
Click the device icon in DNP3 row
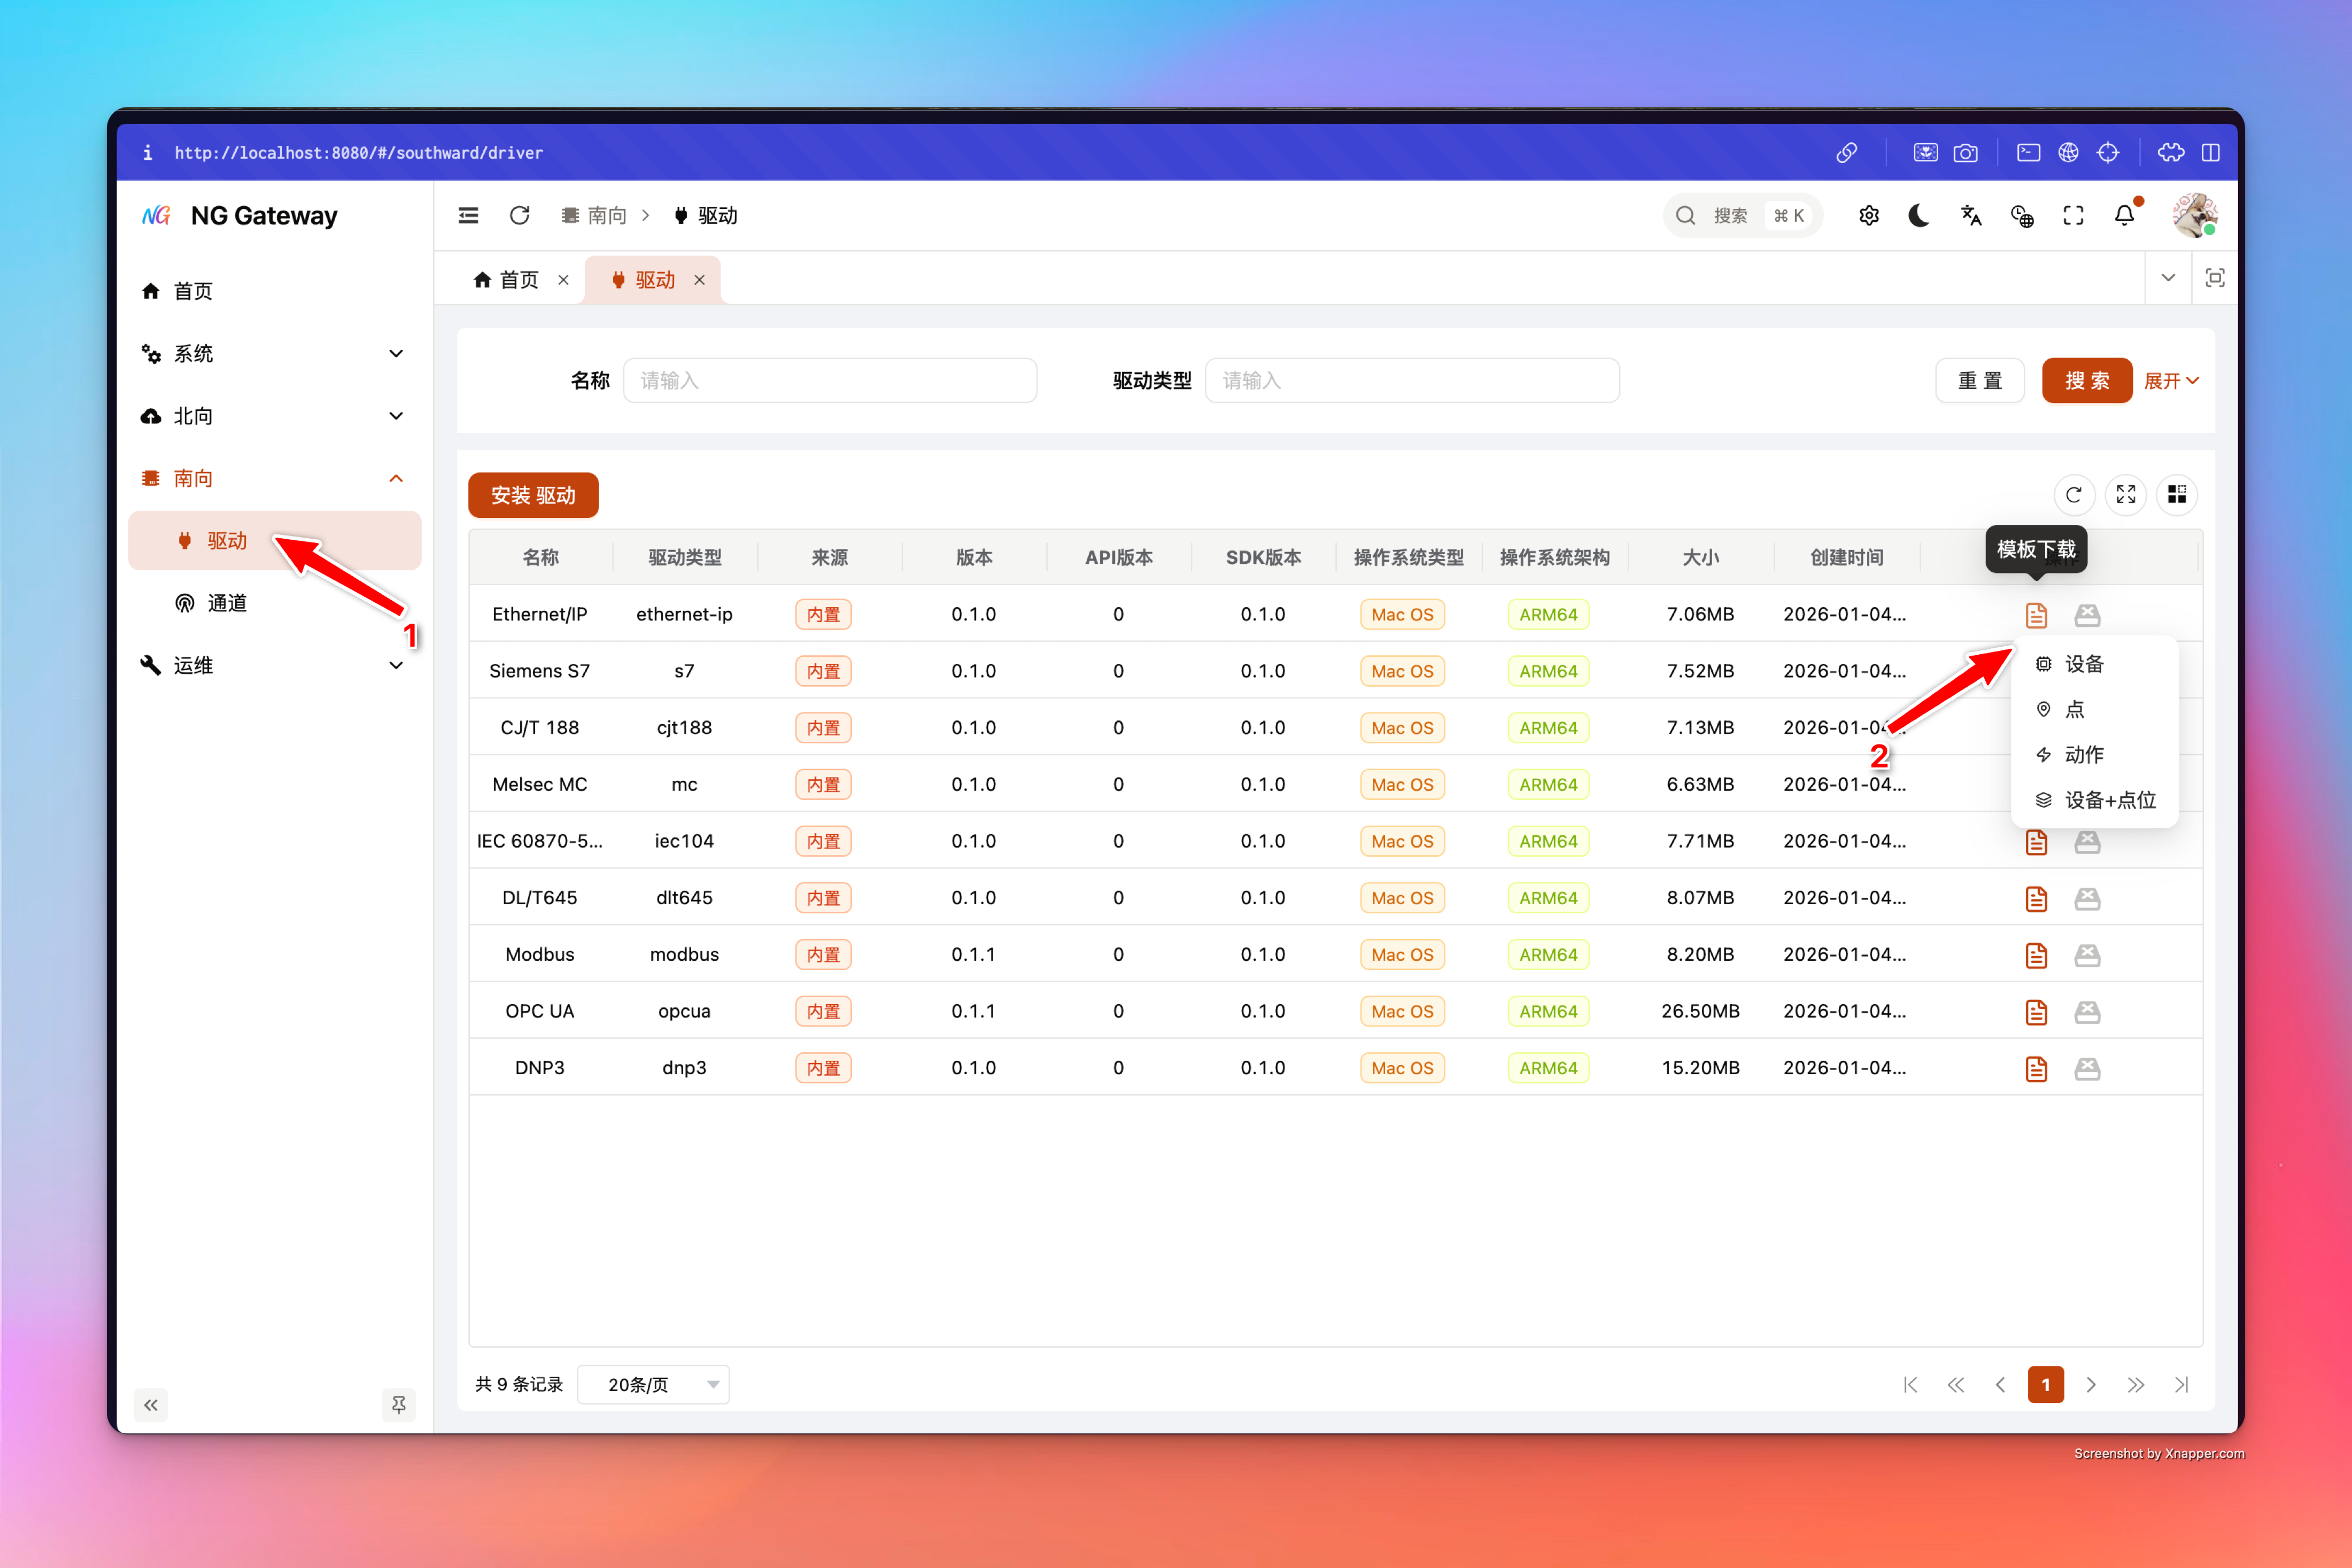(x=2087, y=1068)
